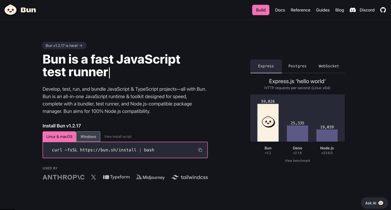Click the v2.1.6 version text

tap(297, 153)
